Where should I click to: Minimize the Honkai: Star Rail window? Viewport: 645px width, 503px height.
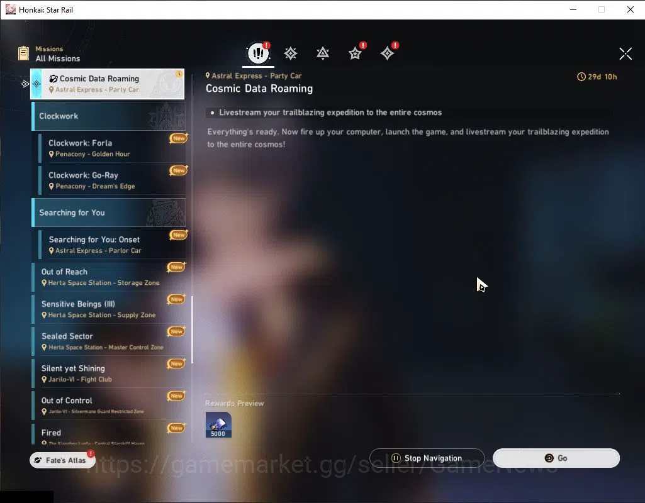(573, 9)
